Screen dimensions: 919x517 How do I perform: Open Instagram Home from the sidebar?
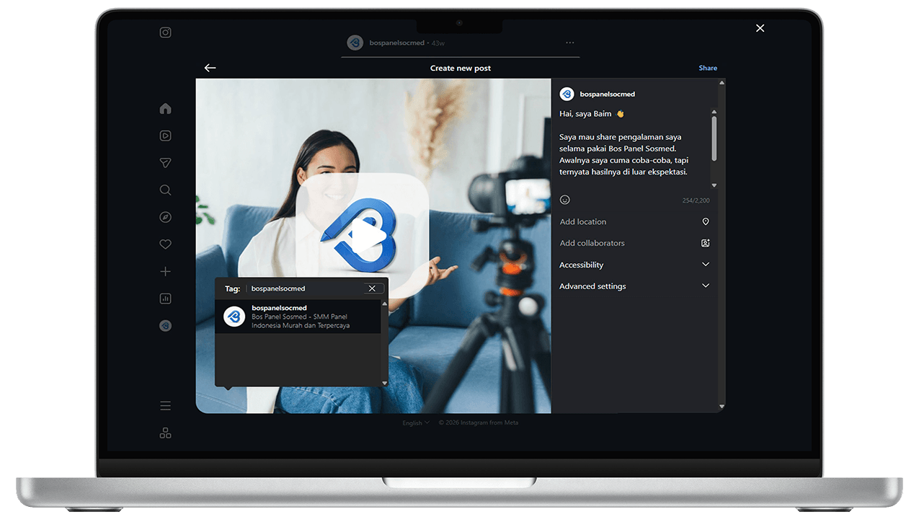pyautogui.click(x=165, y=109)
